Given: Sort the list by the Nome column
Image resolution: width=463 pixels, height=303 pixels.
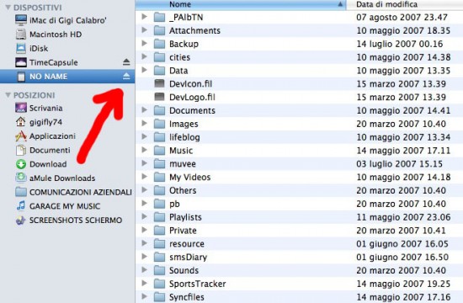Looking at the screenshot, I should click(241, 4).
